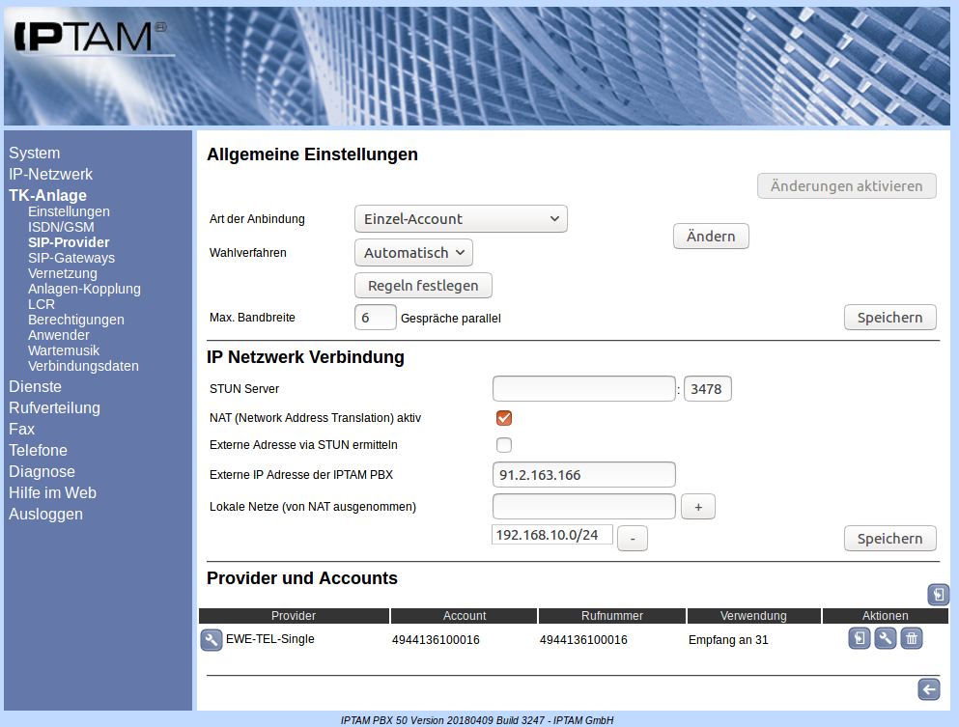Focus the Externe IP Adresse input field
Screen dimensions: 959x727
coord(583,475)
